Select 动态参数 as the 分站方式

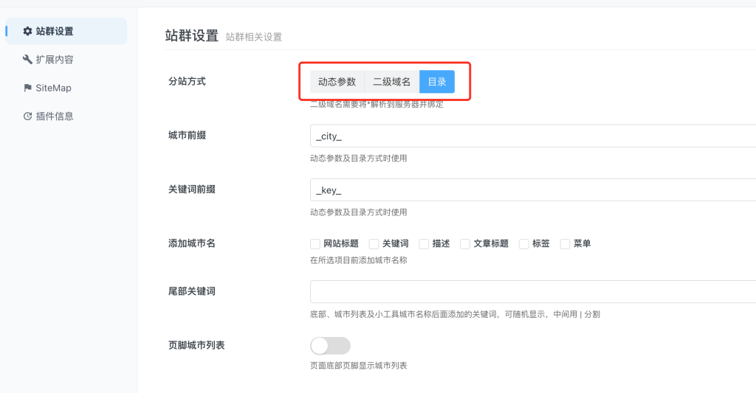(x=337, y=82)
